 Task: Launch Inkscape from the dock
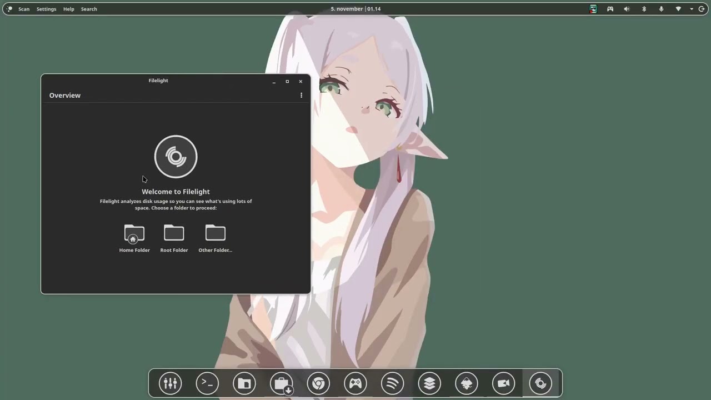point(467,383)
